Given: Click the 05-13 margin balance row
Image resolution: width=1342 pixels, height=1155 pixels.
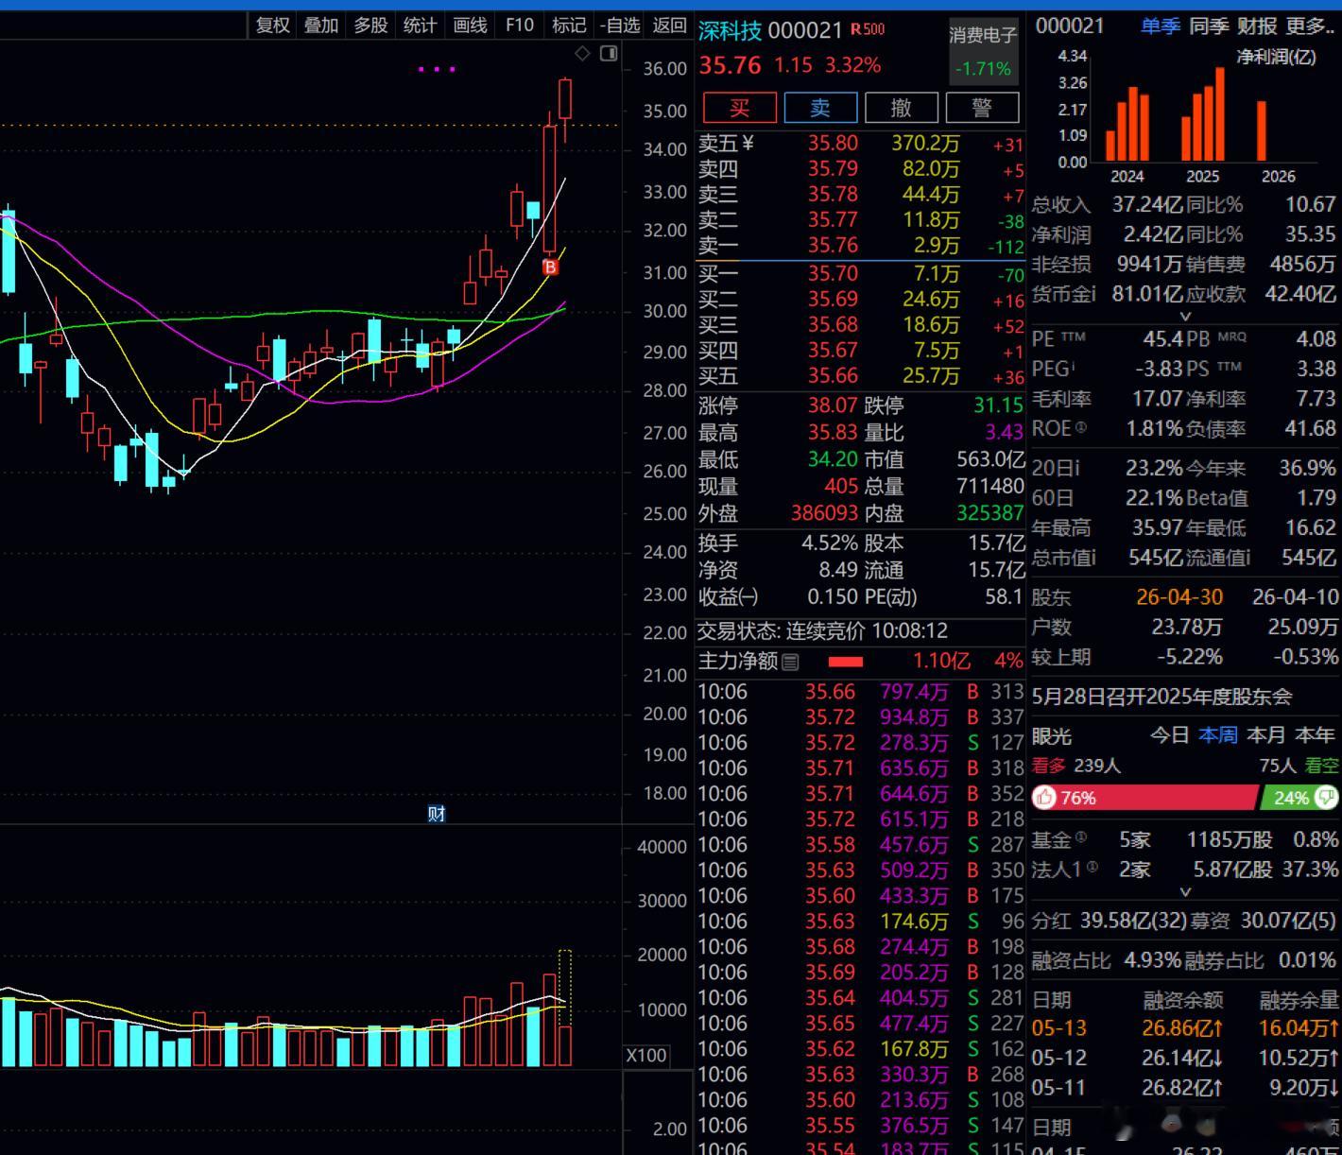Looking at the screenshot, I should point(1185,1027).
